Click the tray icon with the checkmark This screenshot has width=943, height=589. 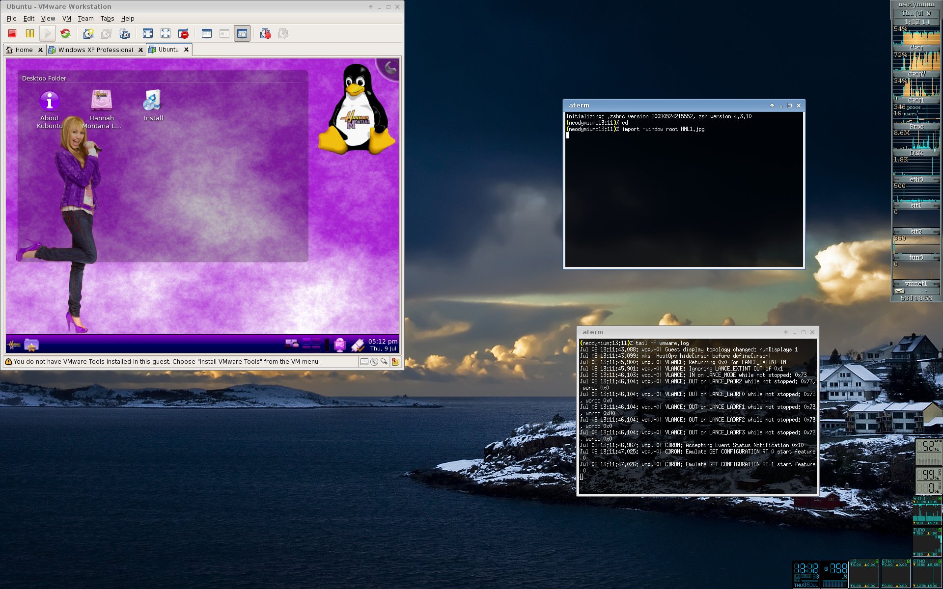point(358,345)
